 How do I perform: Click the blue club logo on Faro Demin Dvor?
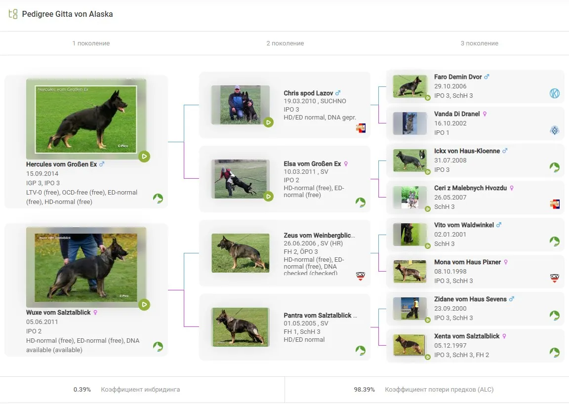[555, 93]
